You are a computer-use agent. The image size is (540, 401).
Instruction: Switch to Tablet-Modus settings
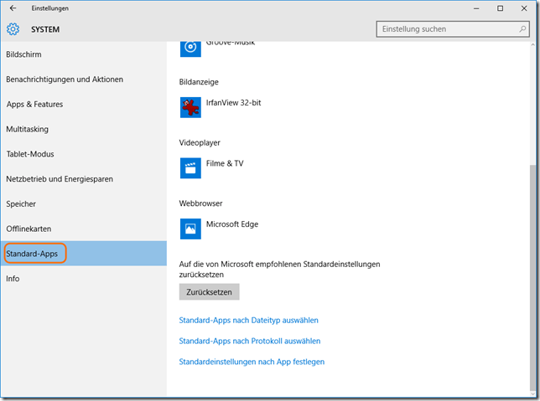(33, 154)
